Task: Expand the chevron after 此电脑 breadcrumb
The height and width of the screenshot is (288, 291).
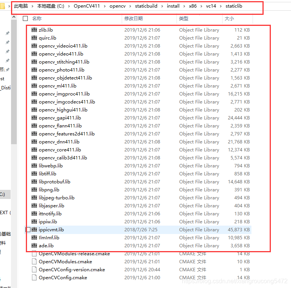Action: [x=32, y=6]
